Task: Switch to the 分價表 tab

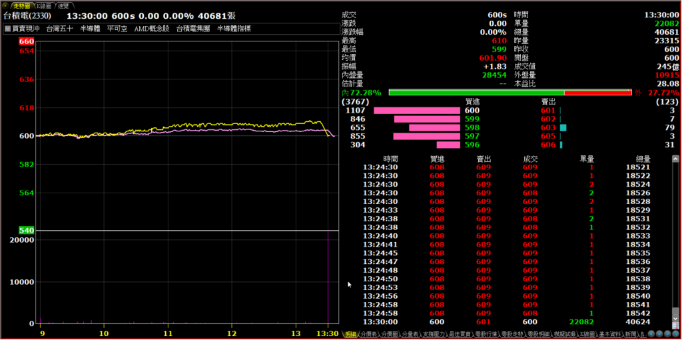Action: (x=369, y=335)
